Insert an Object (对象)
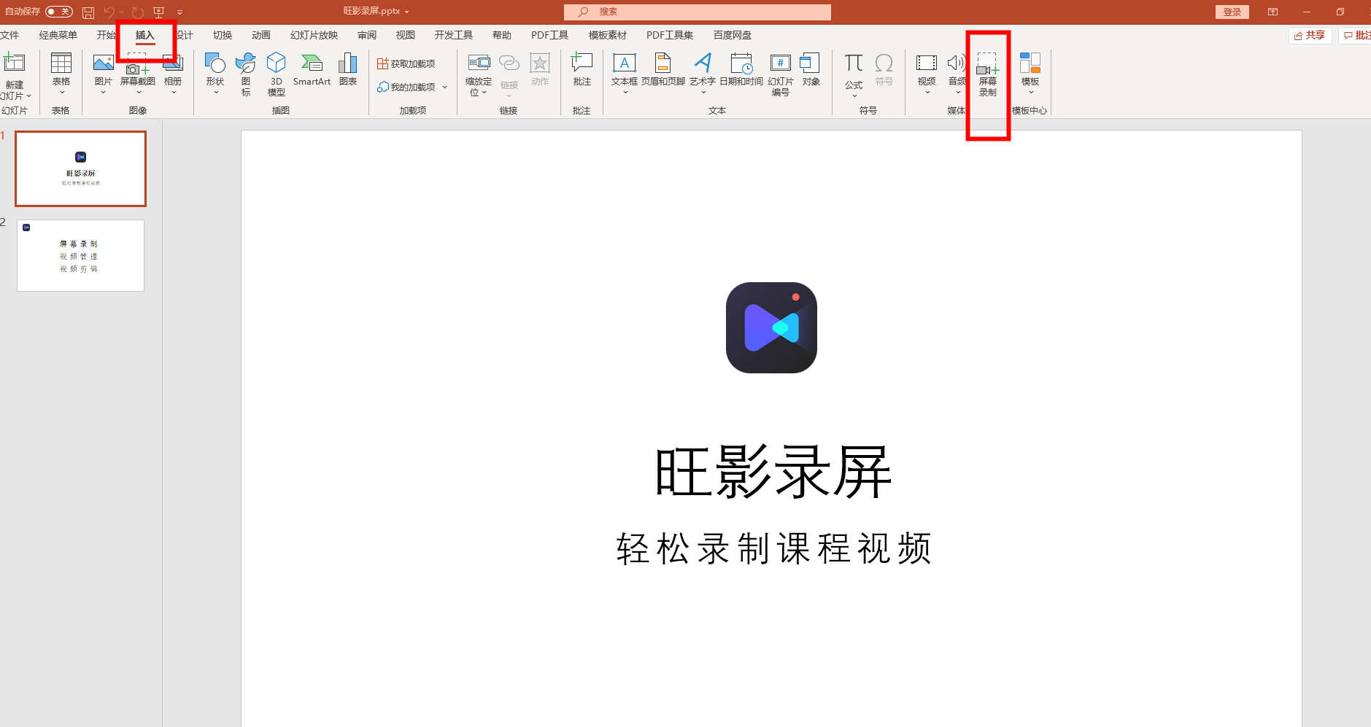 pyautogui.click(x=811, y=70)
